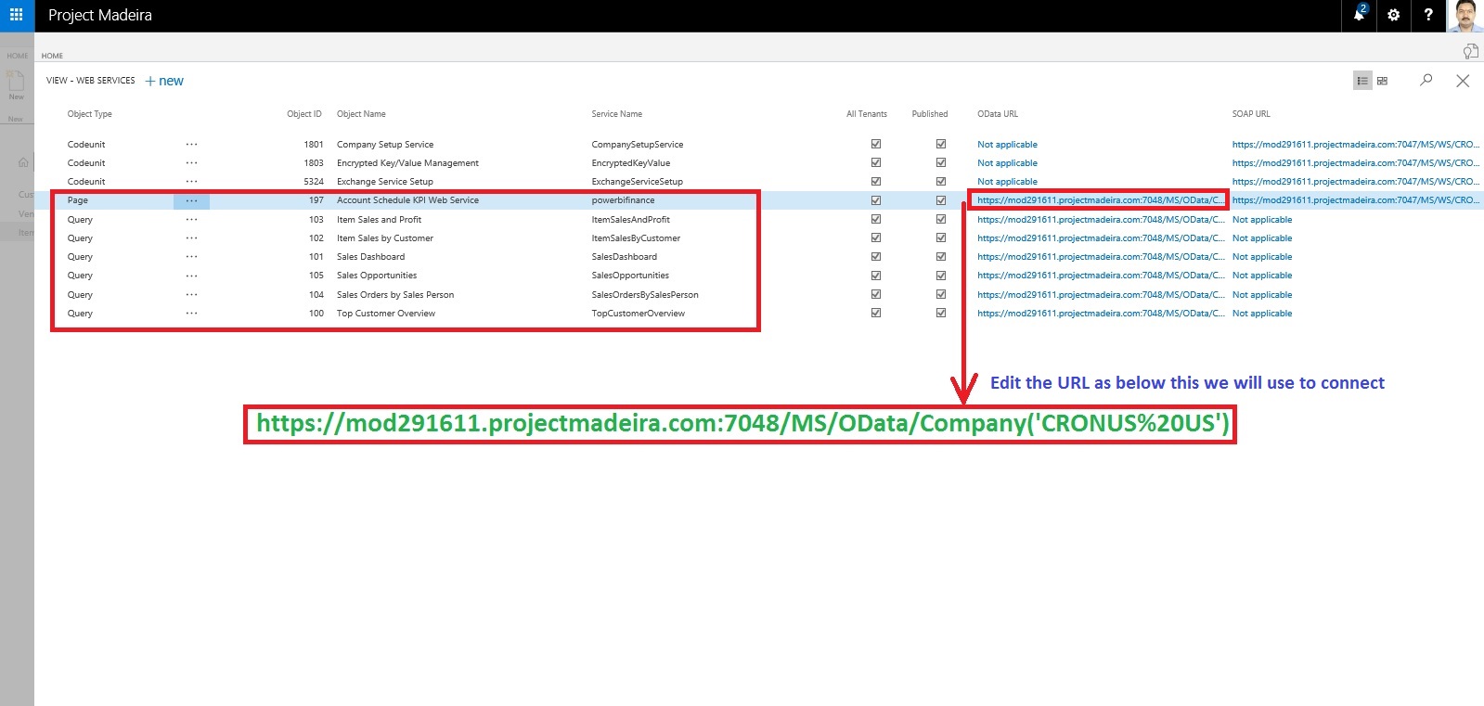The width and height of the screenshot is (1484, 706).
Task: Sort by OData URL column header
Action: (x=997, y=114)
